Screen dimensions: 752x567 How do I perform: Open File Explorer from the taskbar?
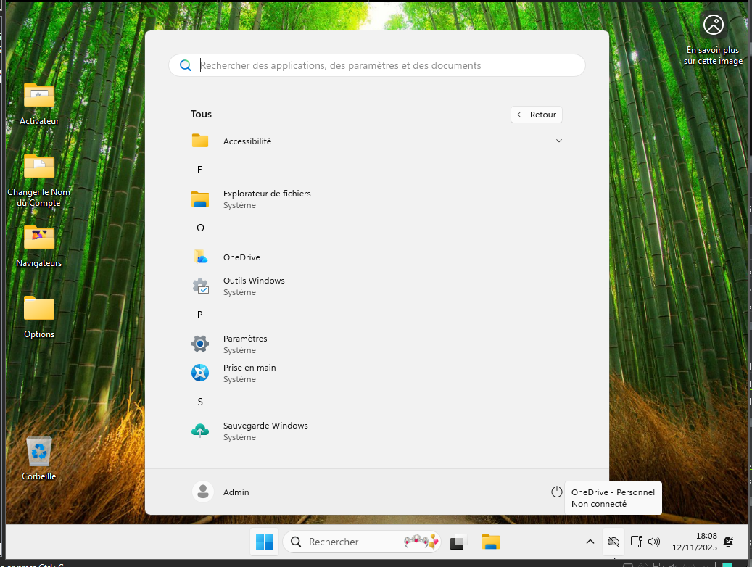[491, 542]
